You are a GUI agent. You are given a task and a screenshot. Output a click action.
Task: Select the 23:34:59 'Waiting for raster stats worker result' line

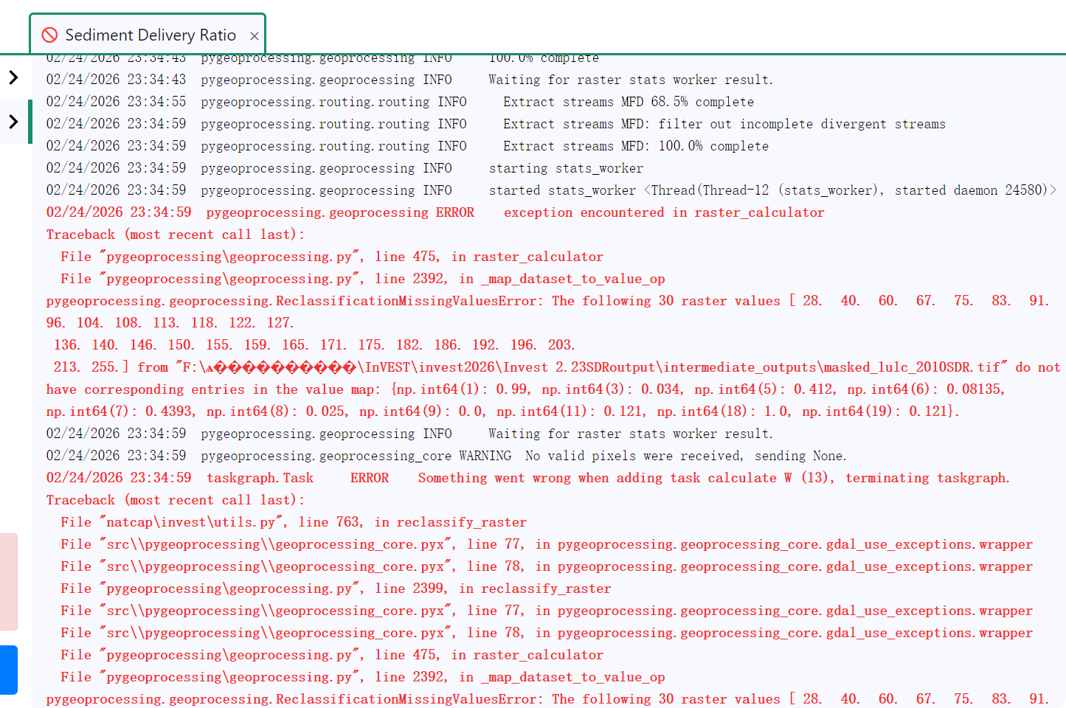409,434
